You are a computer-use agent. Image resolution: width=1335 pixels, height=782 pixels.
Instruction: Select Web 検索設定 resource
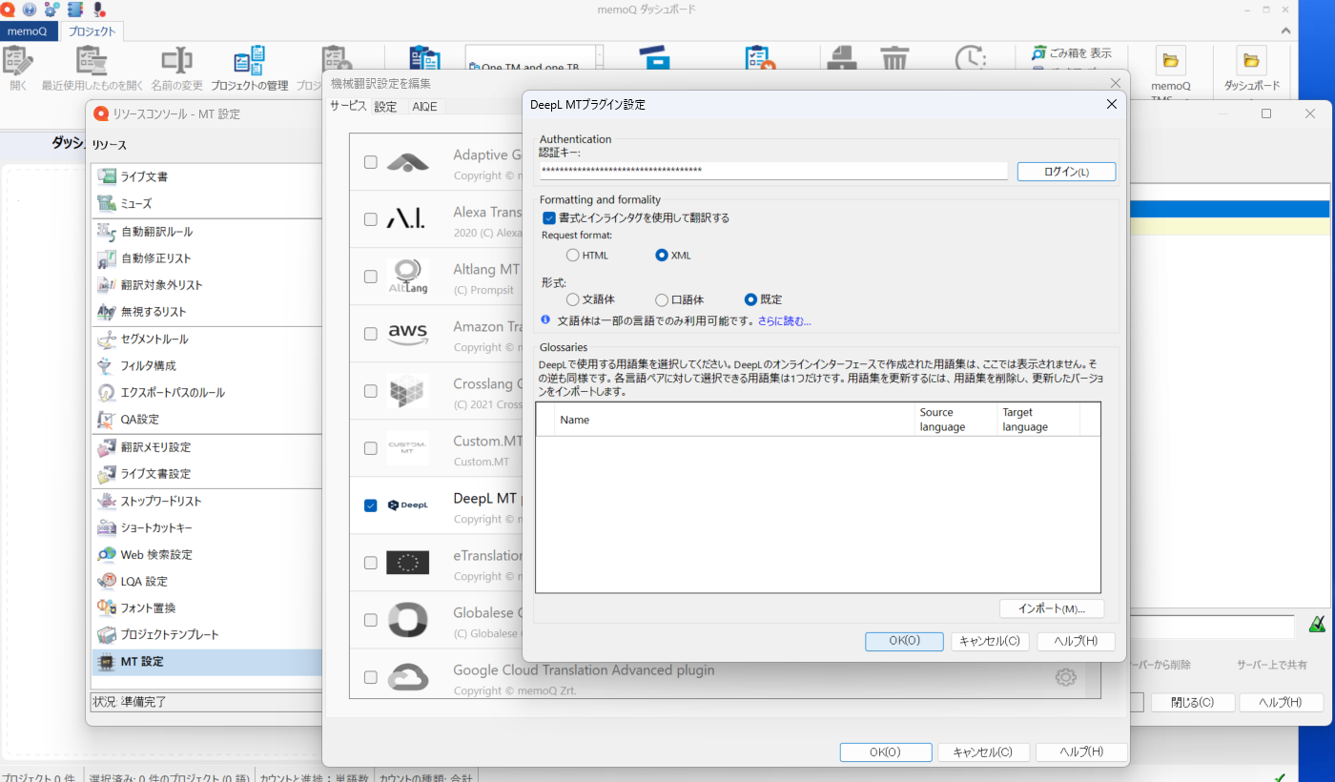[x=207, y=555]
